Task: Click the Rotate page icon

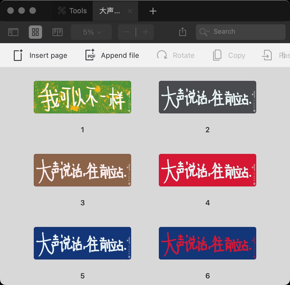Action: (162, 55)
